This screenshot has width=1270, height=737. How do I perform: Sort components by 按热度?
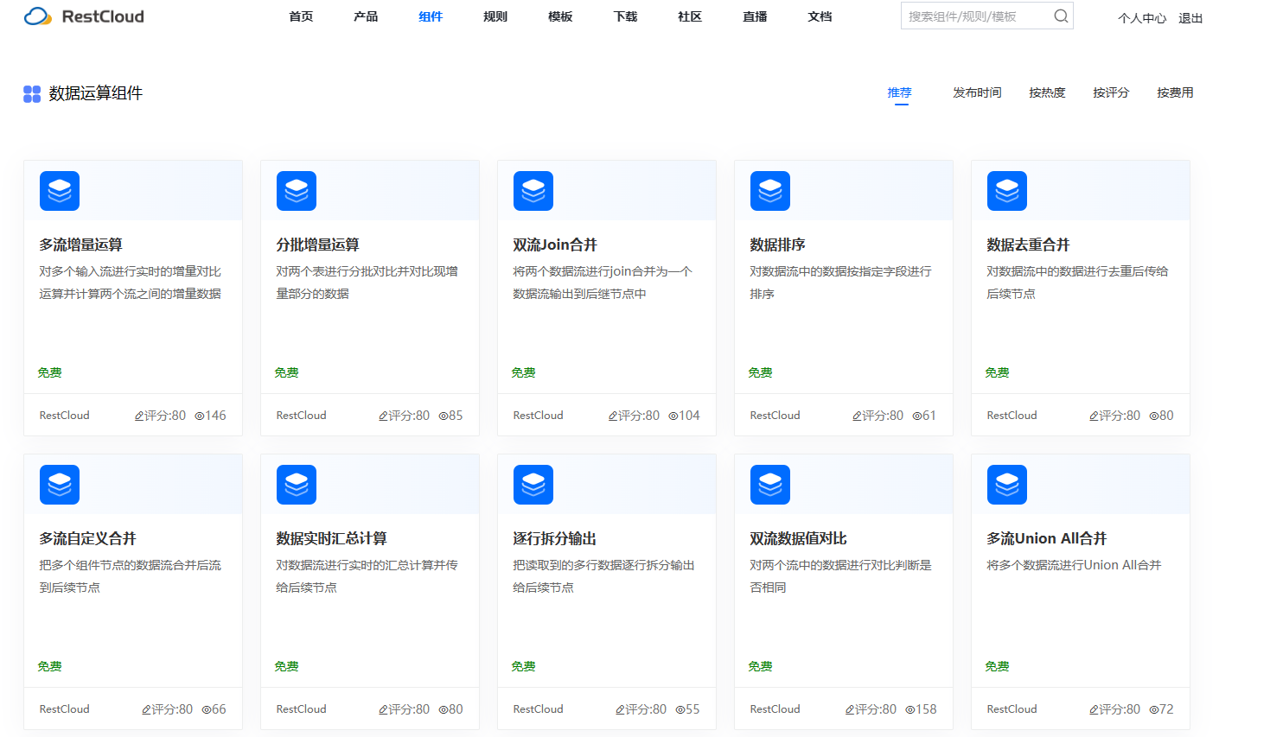pyautogui.click(x=1047, y=92)
